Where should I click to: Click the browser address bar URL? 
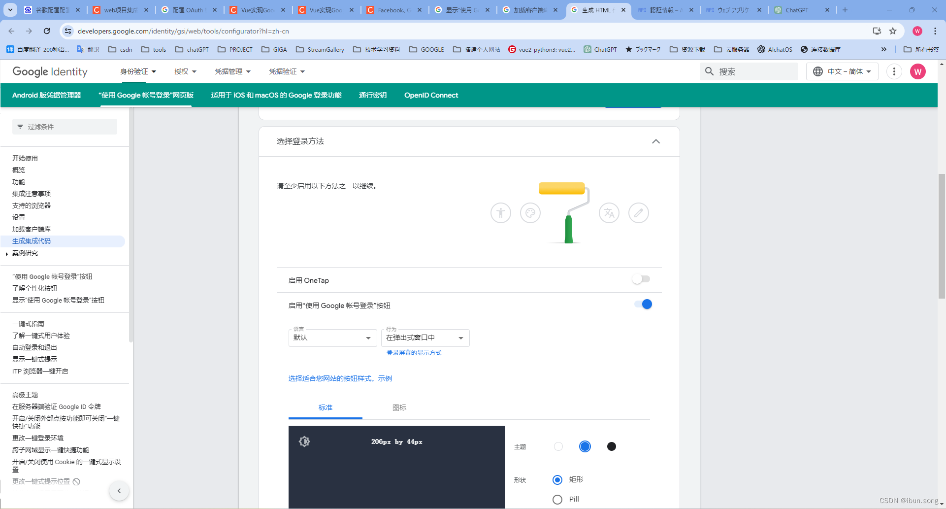point(183,31)
